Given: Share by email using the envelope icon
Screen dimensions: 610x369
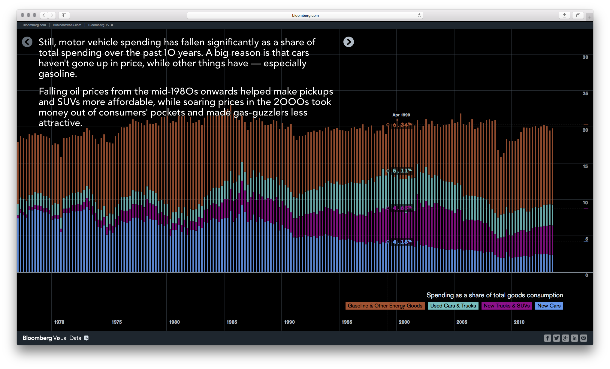Looking at the screenshot, I should [584, 338].
